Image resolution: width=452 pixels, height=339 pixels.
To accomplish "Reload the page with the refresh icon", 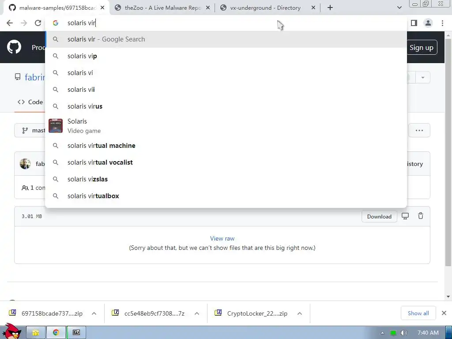I will (x=38, y=23).
